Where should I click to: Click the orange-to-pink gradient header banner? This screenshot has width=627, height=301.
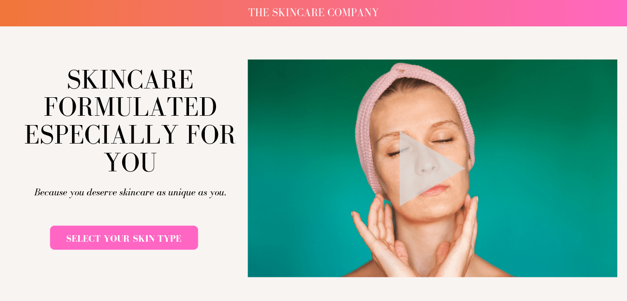tap(313, 13)
